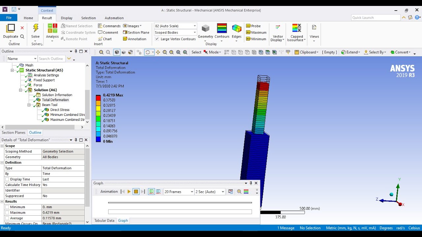Toggle Result Sets animation frames button

click(x=158, y=192)
